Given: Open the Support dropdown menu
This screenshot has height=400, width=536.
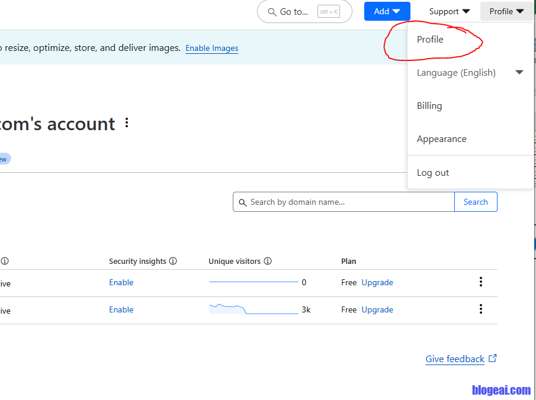Looking at the screenshot, I should [x=449, y=11].
